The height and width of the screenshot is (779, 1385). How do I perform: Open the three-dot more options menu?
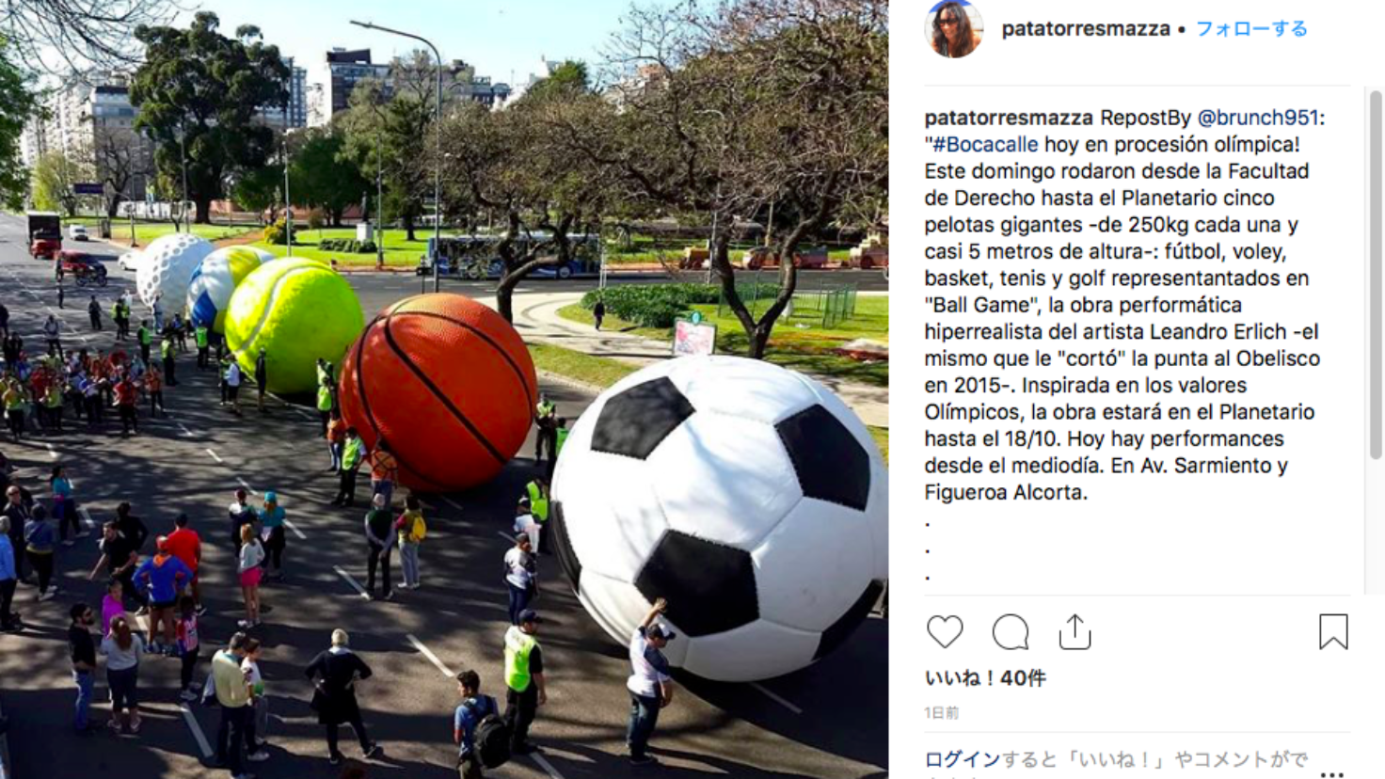click(x=1331, y=774)
